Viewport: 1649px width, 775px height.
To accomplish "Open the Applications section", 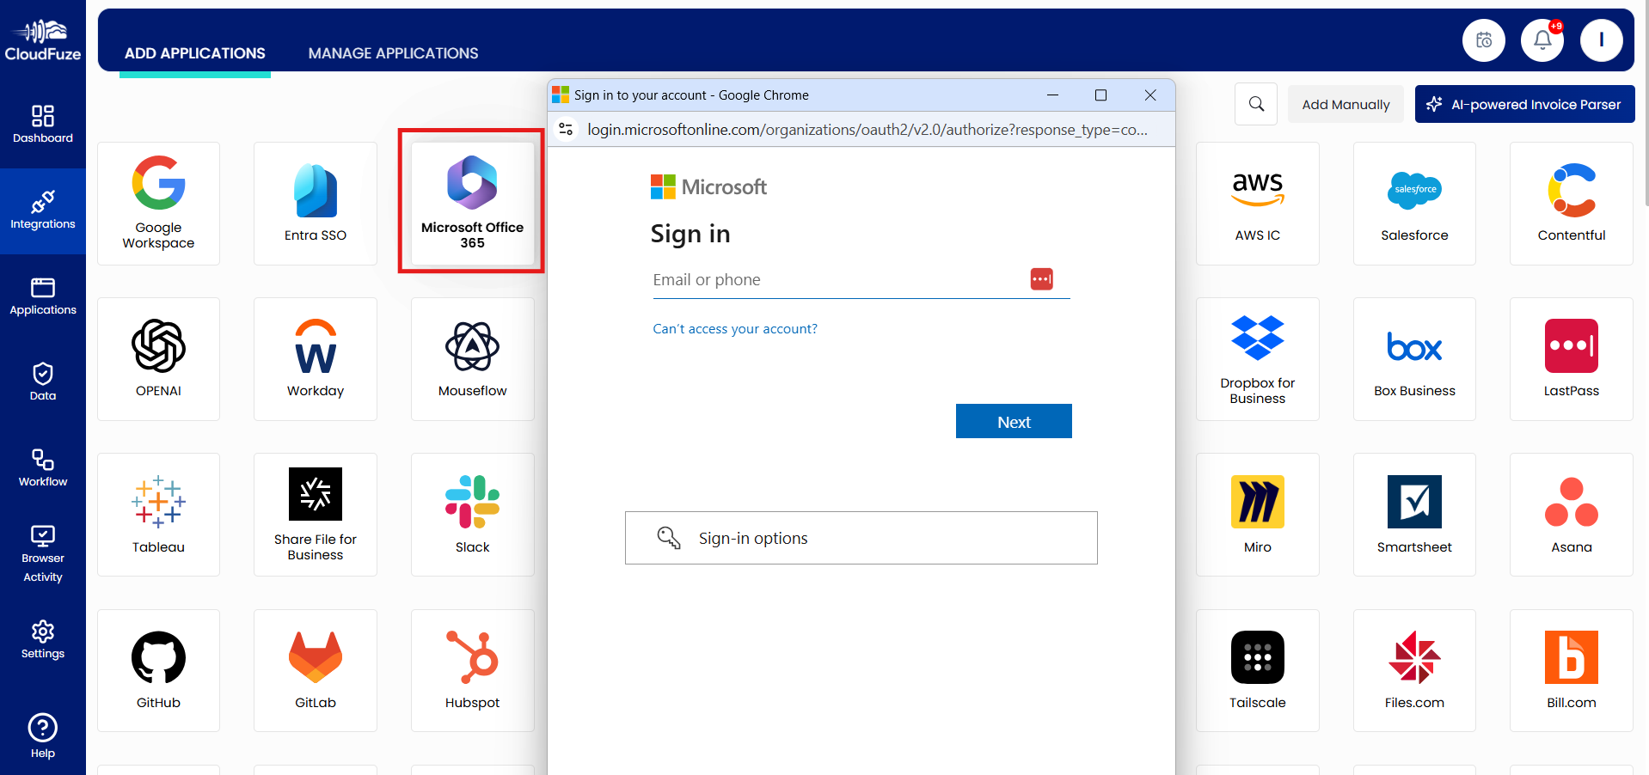I will pos(43,296).
